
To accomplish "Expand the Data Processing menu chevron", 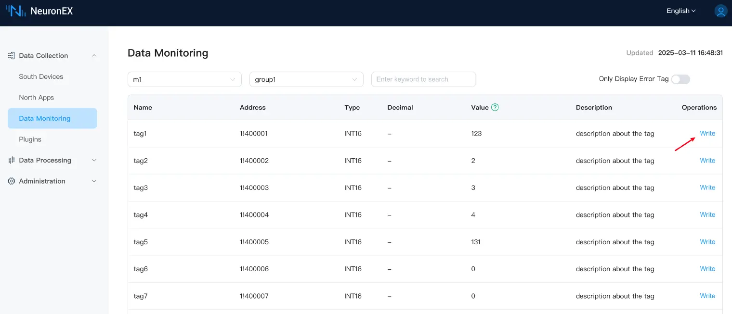I will point(94,160).
